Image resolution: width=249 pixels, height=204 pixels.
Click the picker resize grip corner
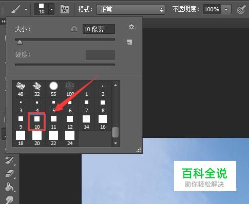click(139, 150)
